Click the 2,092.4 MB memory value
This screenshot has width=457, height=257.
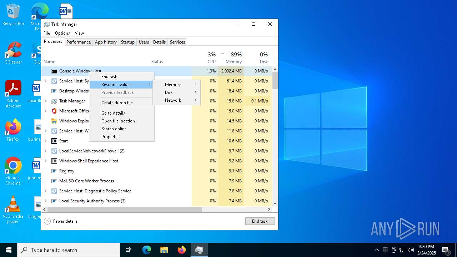[x=231, y=71]
